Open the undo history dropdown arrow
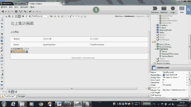Viewport: 191px width, 107px height. tap(33, 11)
